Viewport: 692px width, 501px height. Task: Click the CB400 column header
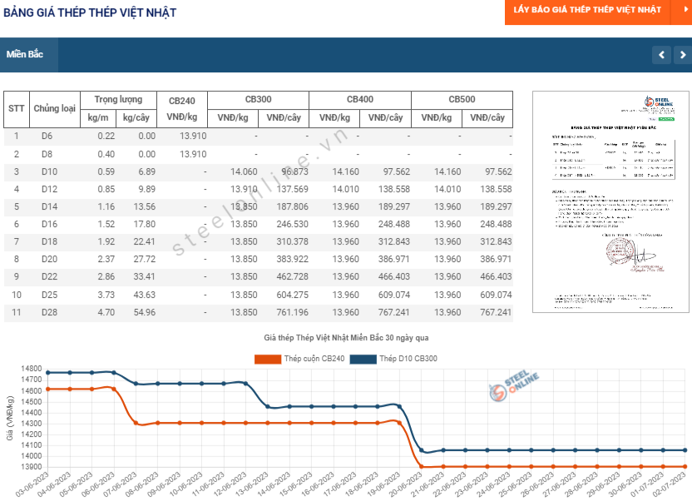360,100
